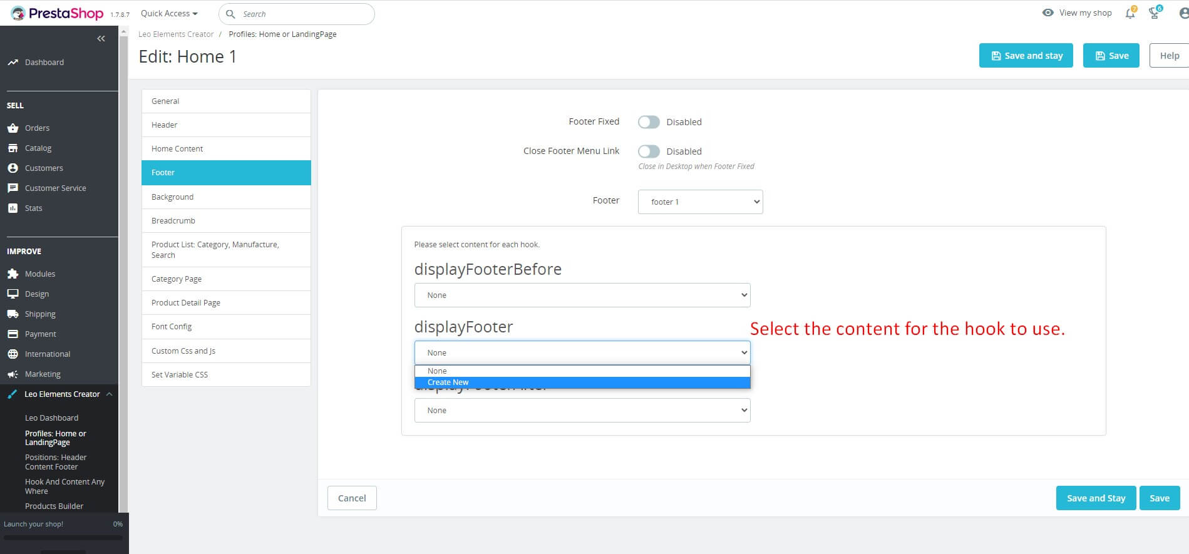Click the Design monitor icon
The height and width of the screenshot is (554, 1189).
[x=13, y=294]
